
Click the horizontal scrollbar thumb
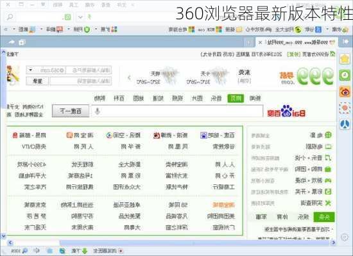coord(194,243)
